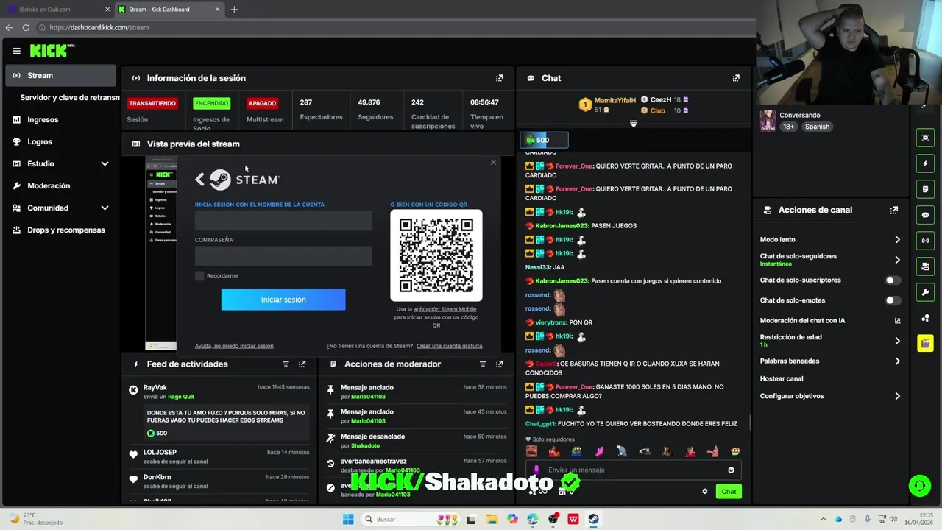Screen dimensions: 942x530
Task: Click the browser address bar
Action: tap(397, 27)
